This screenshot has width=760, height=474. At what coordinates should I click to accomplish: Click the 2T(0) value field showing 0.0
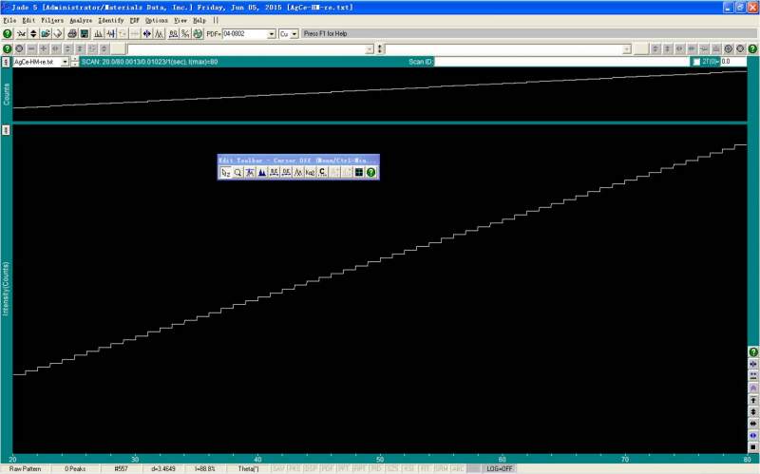732,62
